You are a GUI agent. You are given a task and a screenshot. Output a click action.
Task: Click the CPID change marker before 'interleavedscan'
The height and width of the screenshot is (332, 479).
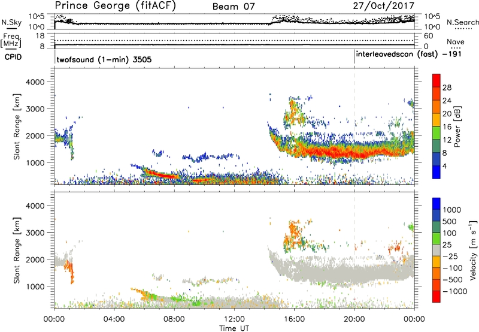click(x=354, y=56)
